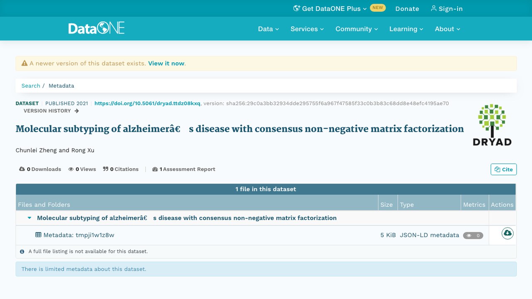The height and width of the screenshot is (299, 532).
Task: Collapse the Molecular subtyping folder row
Action: pos(30,218)
